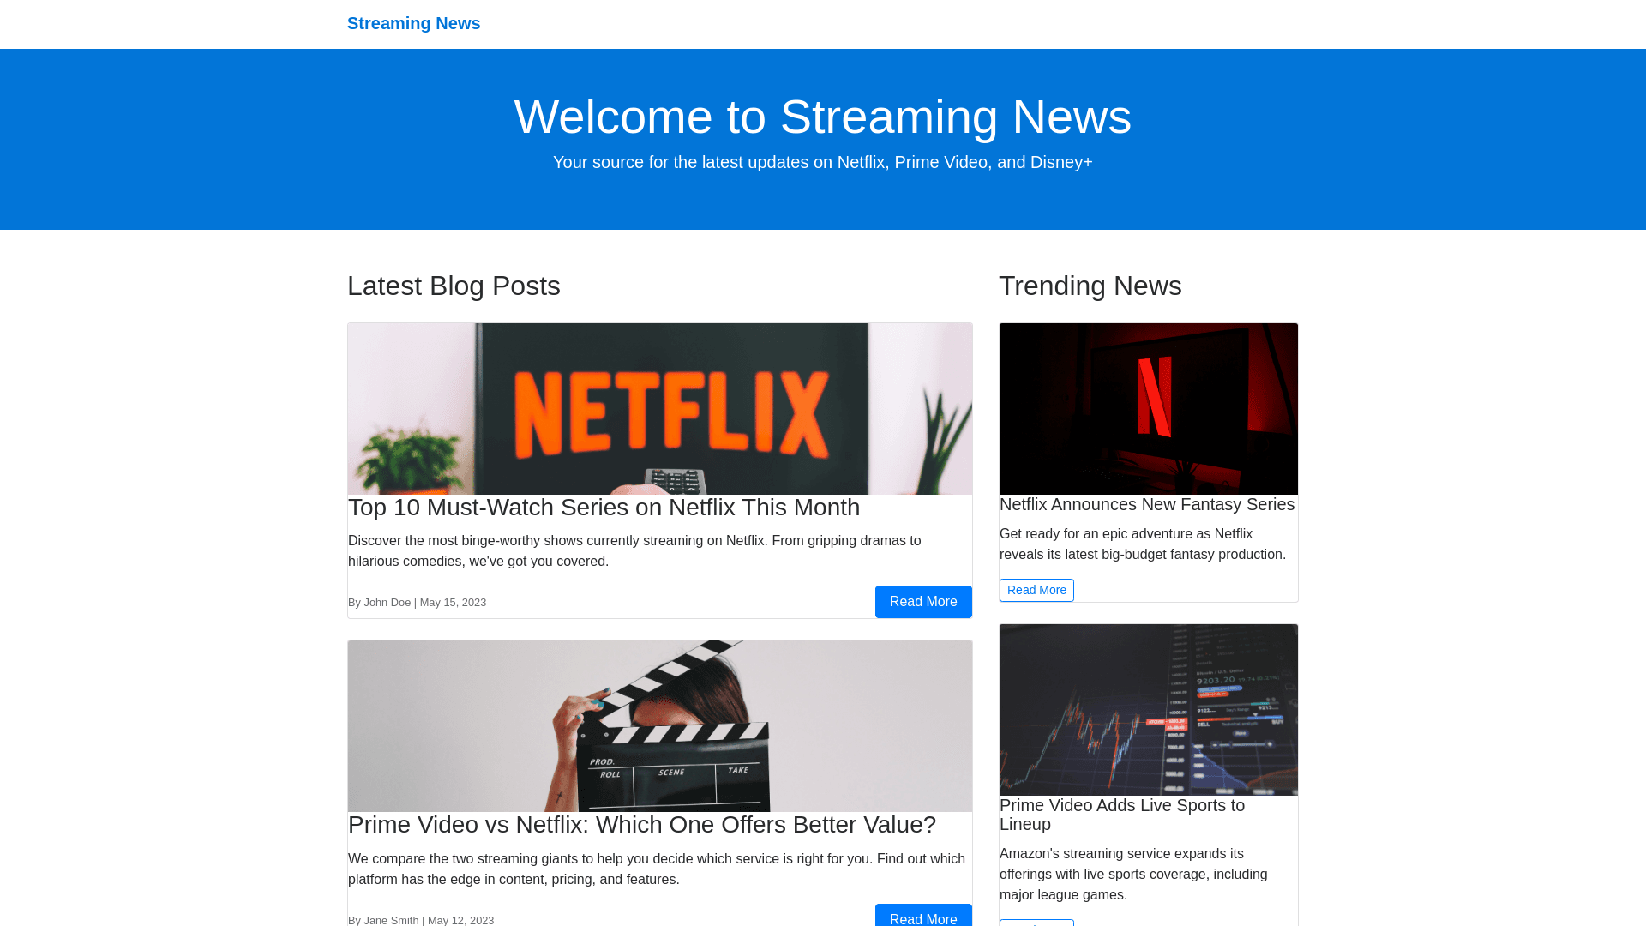Image resolution: width=1646 pixels, height=926 pixels.
Task: Click the Latest Blog Posts heading
Action: [x=454, y=286]
